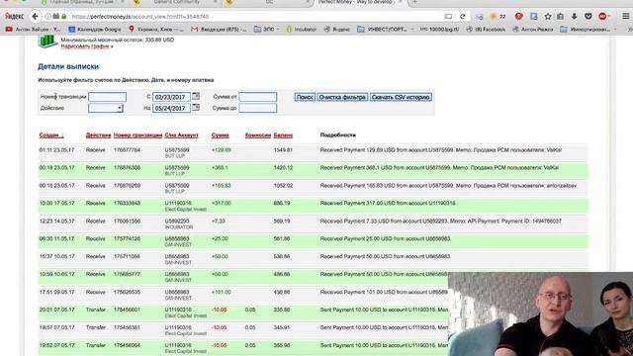Viewport: 633px width, 356px height.
Task: Open the browser hamburger menu
Action: tap(625, 17)
